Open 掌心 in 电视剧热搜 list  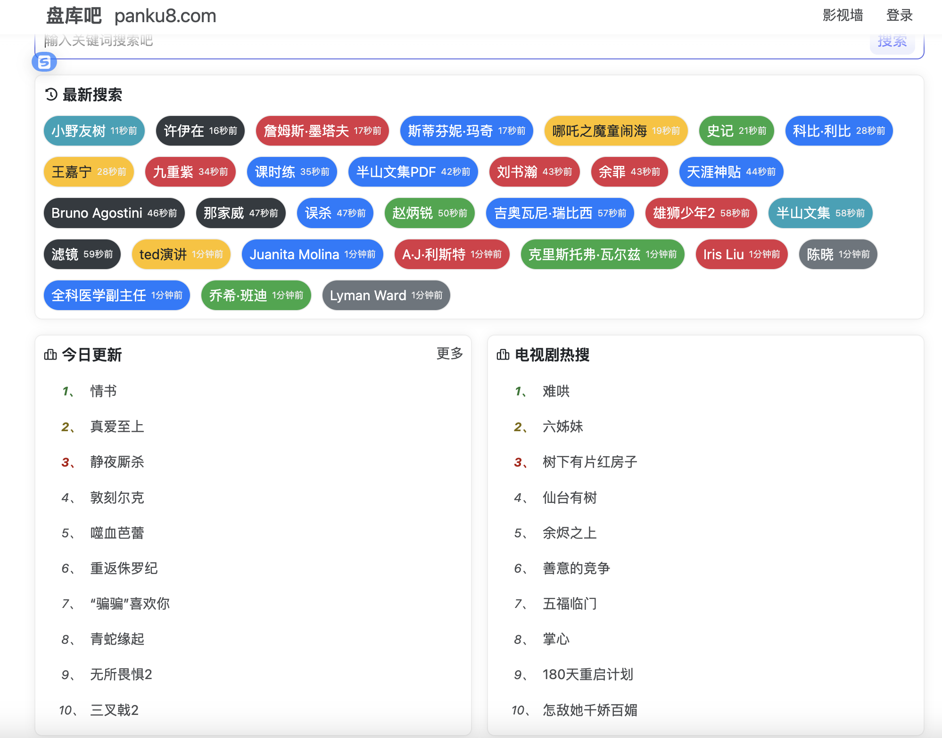556,639
